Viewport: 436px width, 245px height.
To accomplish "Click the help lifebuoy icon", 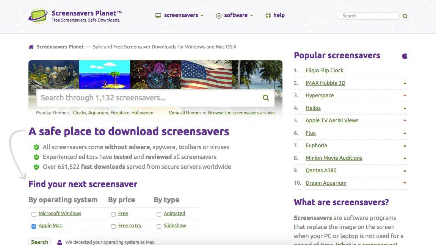I will click(268, 16).
